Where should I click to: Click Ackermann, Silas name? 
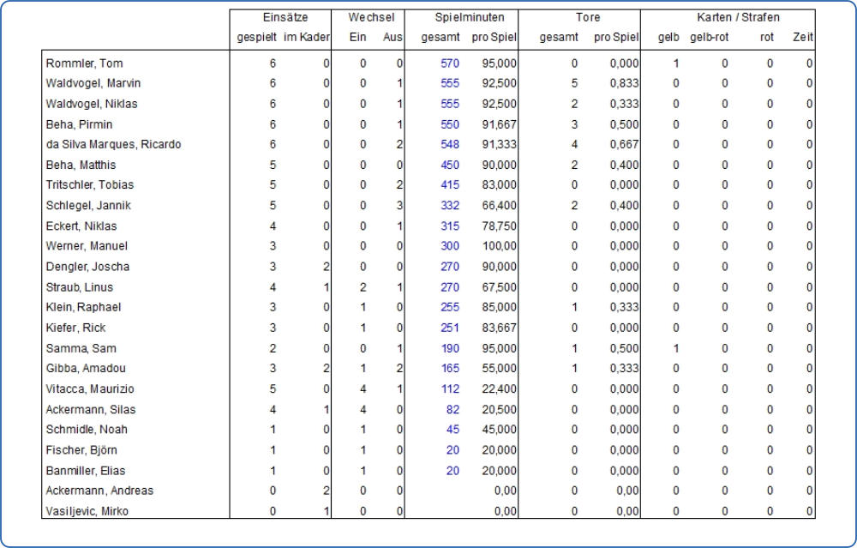pos(90,410)
